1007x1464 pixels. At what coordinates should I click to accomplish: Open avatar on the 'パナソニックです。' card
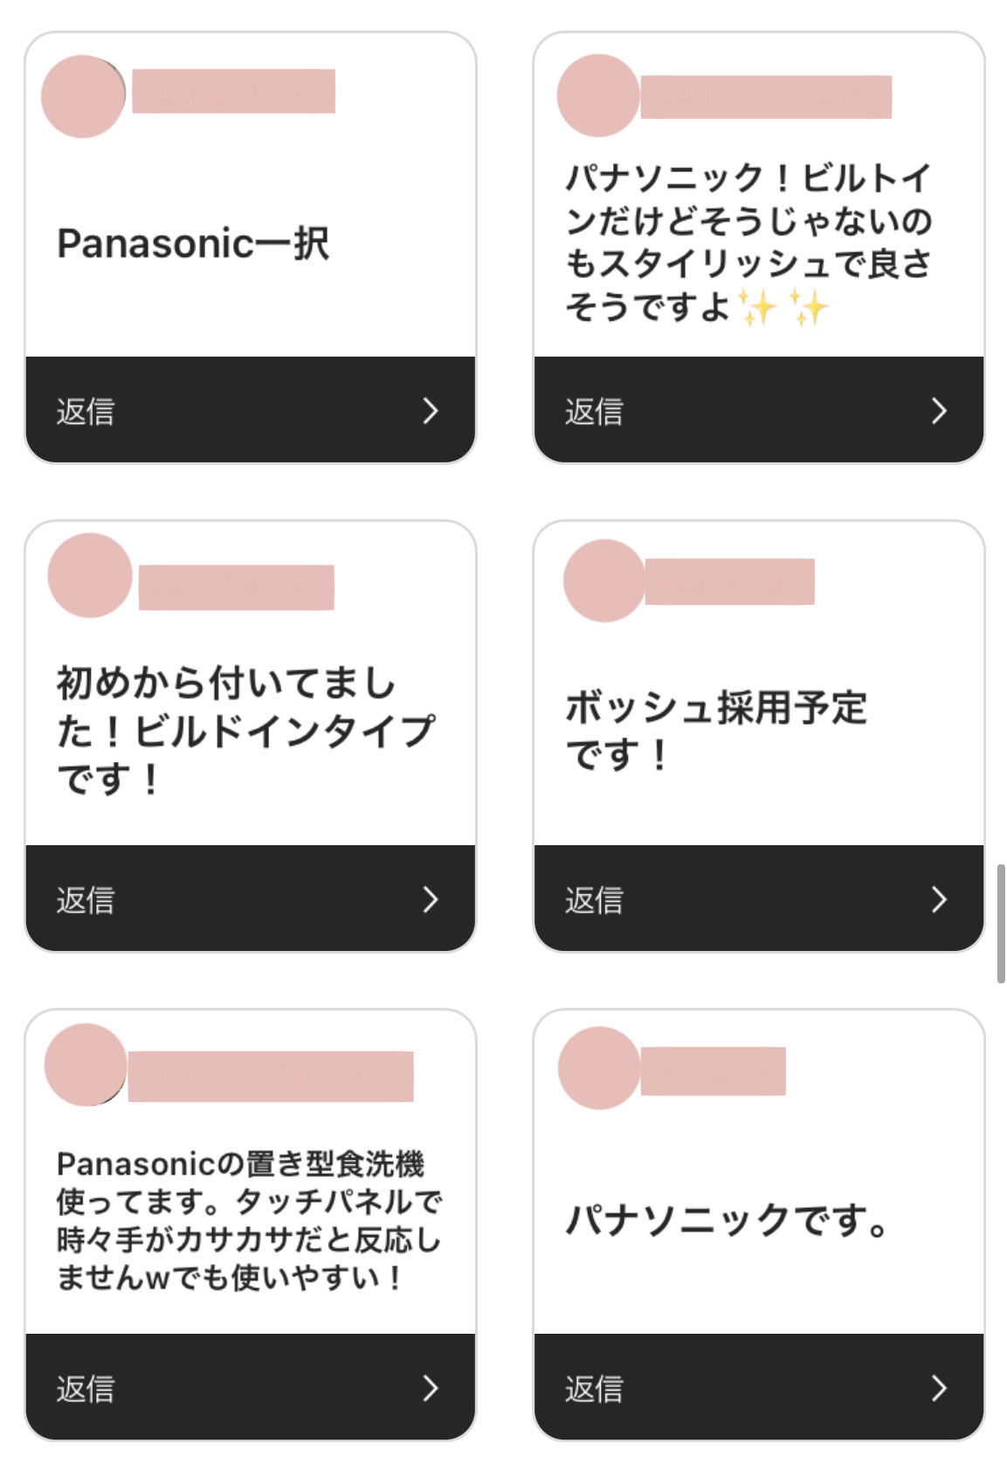click(599, 1068)
